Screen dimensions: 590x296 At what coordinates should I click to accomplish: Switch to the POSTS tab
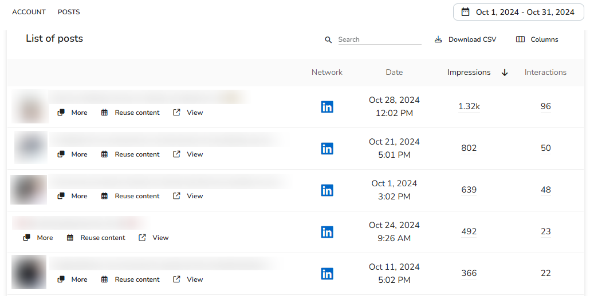[x=69, y=12]
